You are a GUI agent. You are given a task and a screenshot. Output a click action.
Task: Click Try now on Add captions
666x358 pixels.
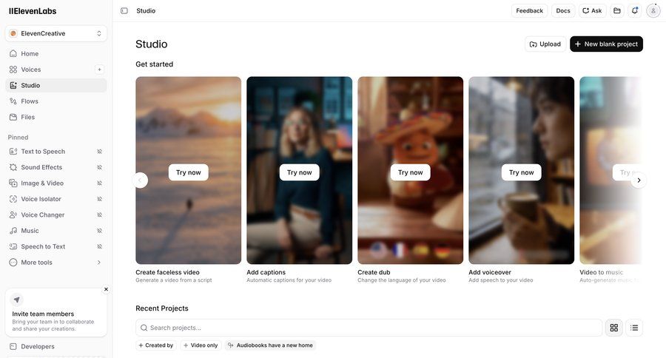tap(300, 172)
